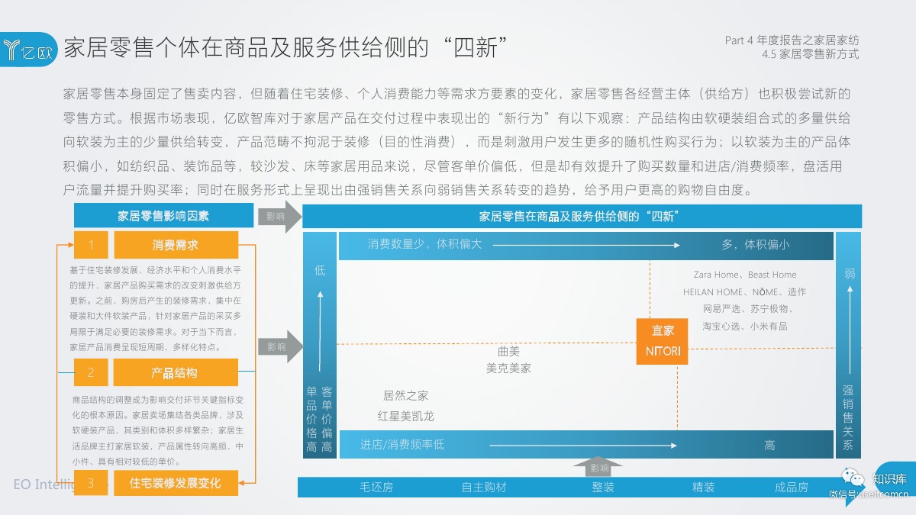Viewport: 916px width, 515px height.
Task: Click 整装 in the bottom bar
Action: pyautogui.click(x=603, y=487)
